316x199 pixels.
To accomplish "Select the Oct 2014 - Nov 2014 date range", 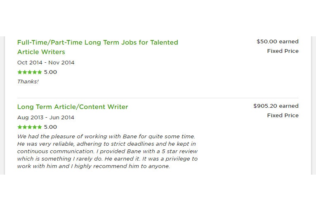I will [x=46, y=63].
